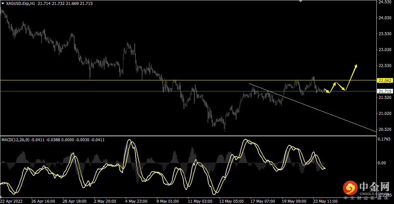Click the 13 May 05:00 time label
The width and height of the screenshot is (394, 204).
tap(232, 201)
